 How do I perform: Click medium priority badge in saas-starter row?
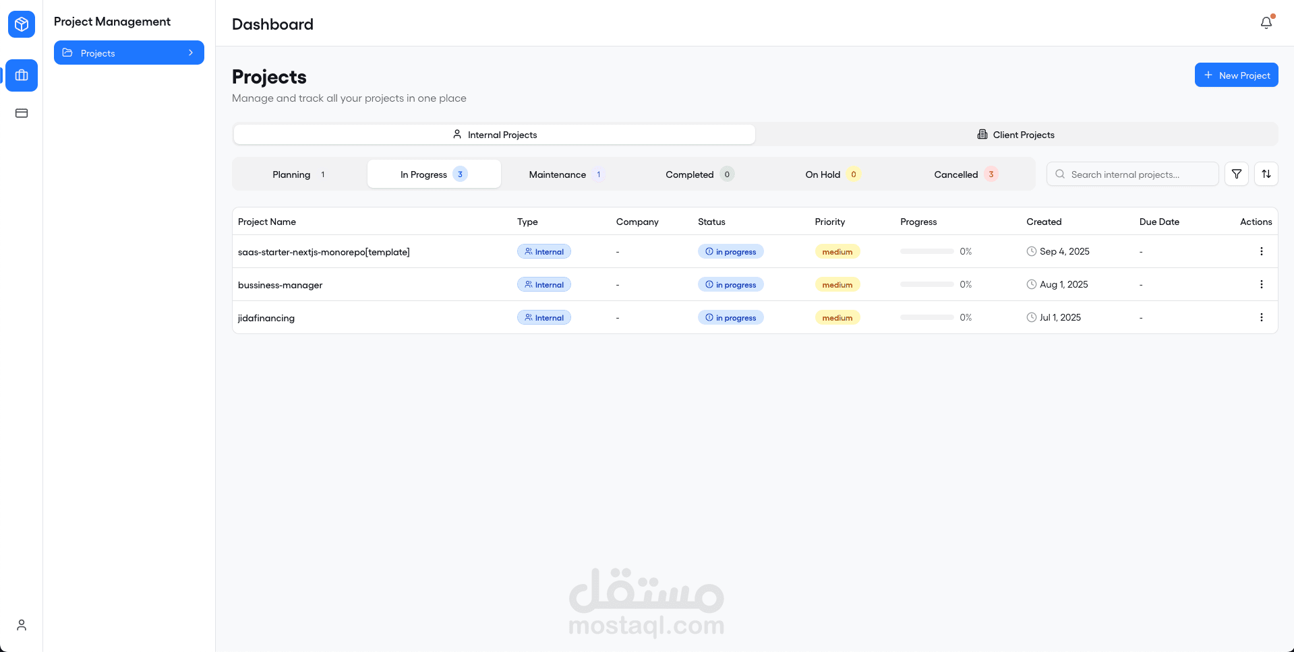pyautogui.click(x=837, y=251)
